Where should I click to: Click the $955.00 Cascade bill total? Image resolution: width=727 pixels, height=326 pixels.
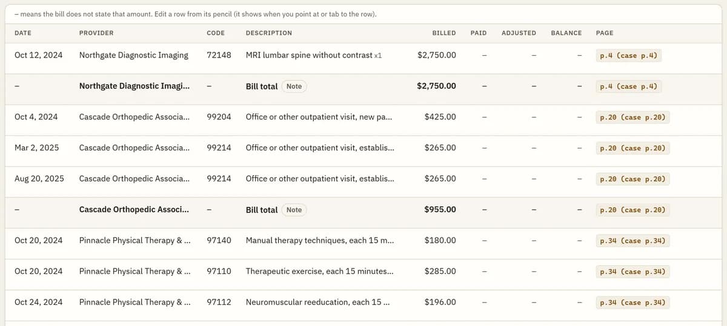point(440,210)
